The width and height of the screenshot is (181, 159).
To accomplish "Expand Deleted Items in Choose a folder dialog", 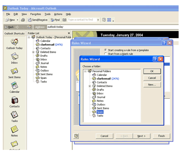I will click(x=90, y=86).
